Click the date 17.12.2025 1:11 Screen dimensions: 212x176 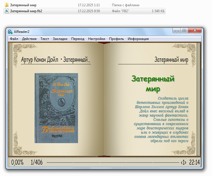point(89,5)
